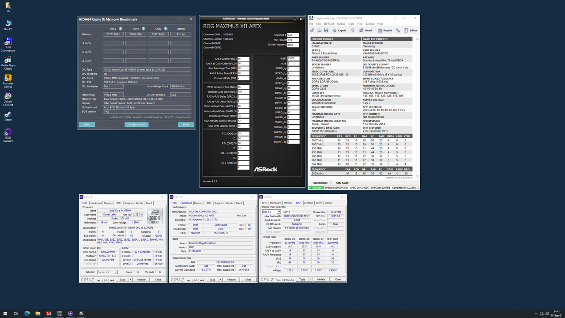
Task: Click the gears icon in Thaiphoon Burner toolbar
Action: click(x=313, y=30)
